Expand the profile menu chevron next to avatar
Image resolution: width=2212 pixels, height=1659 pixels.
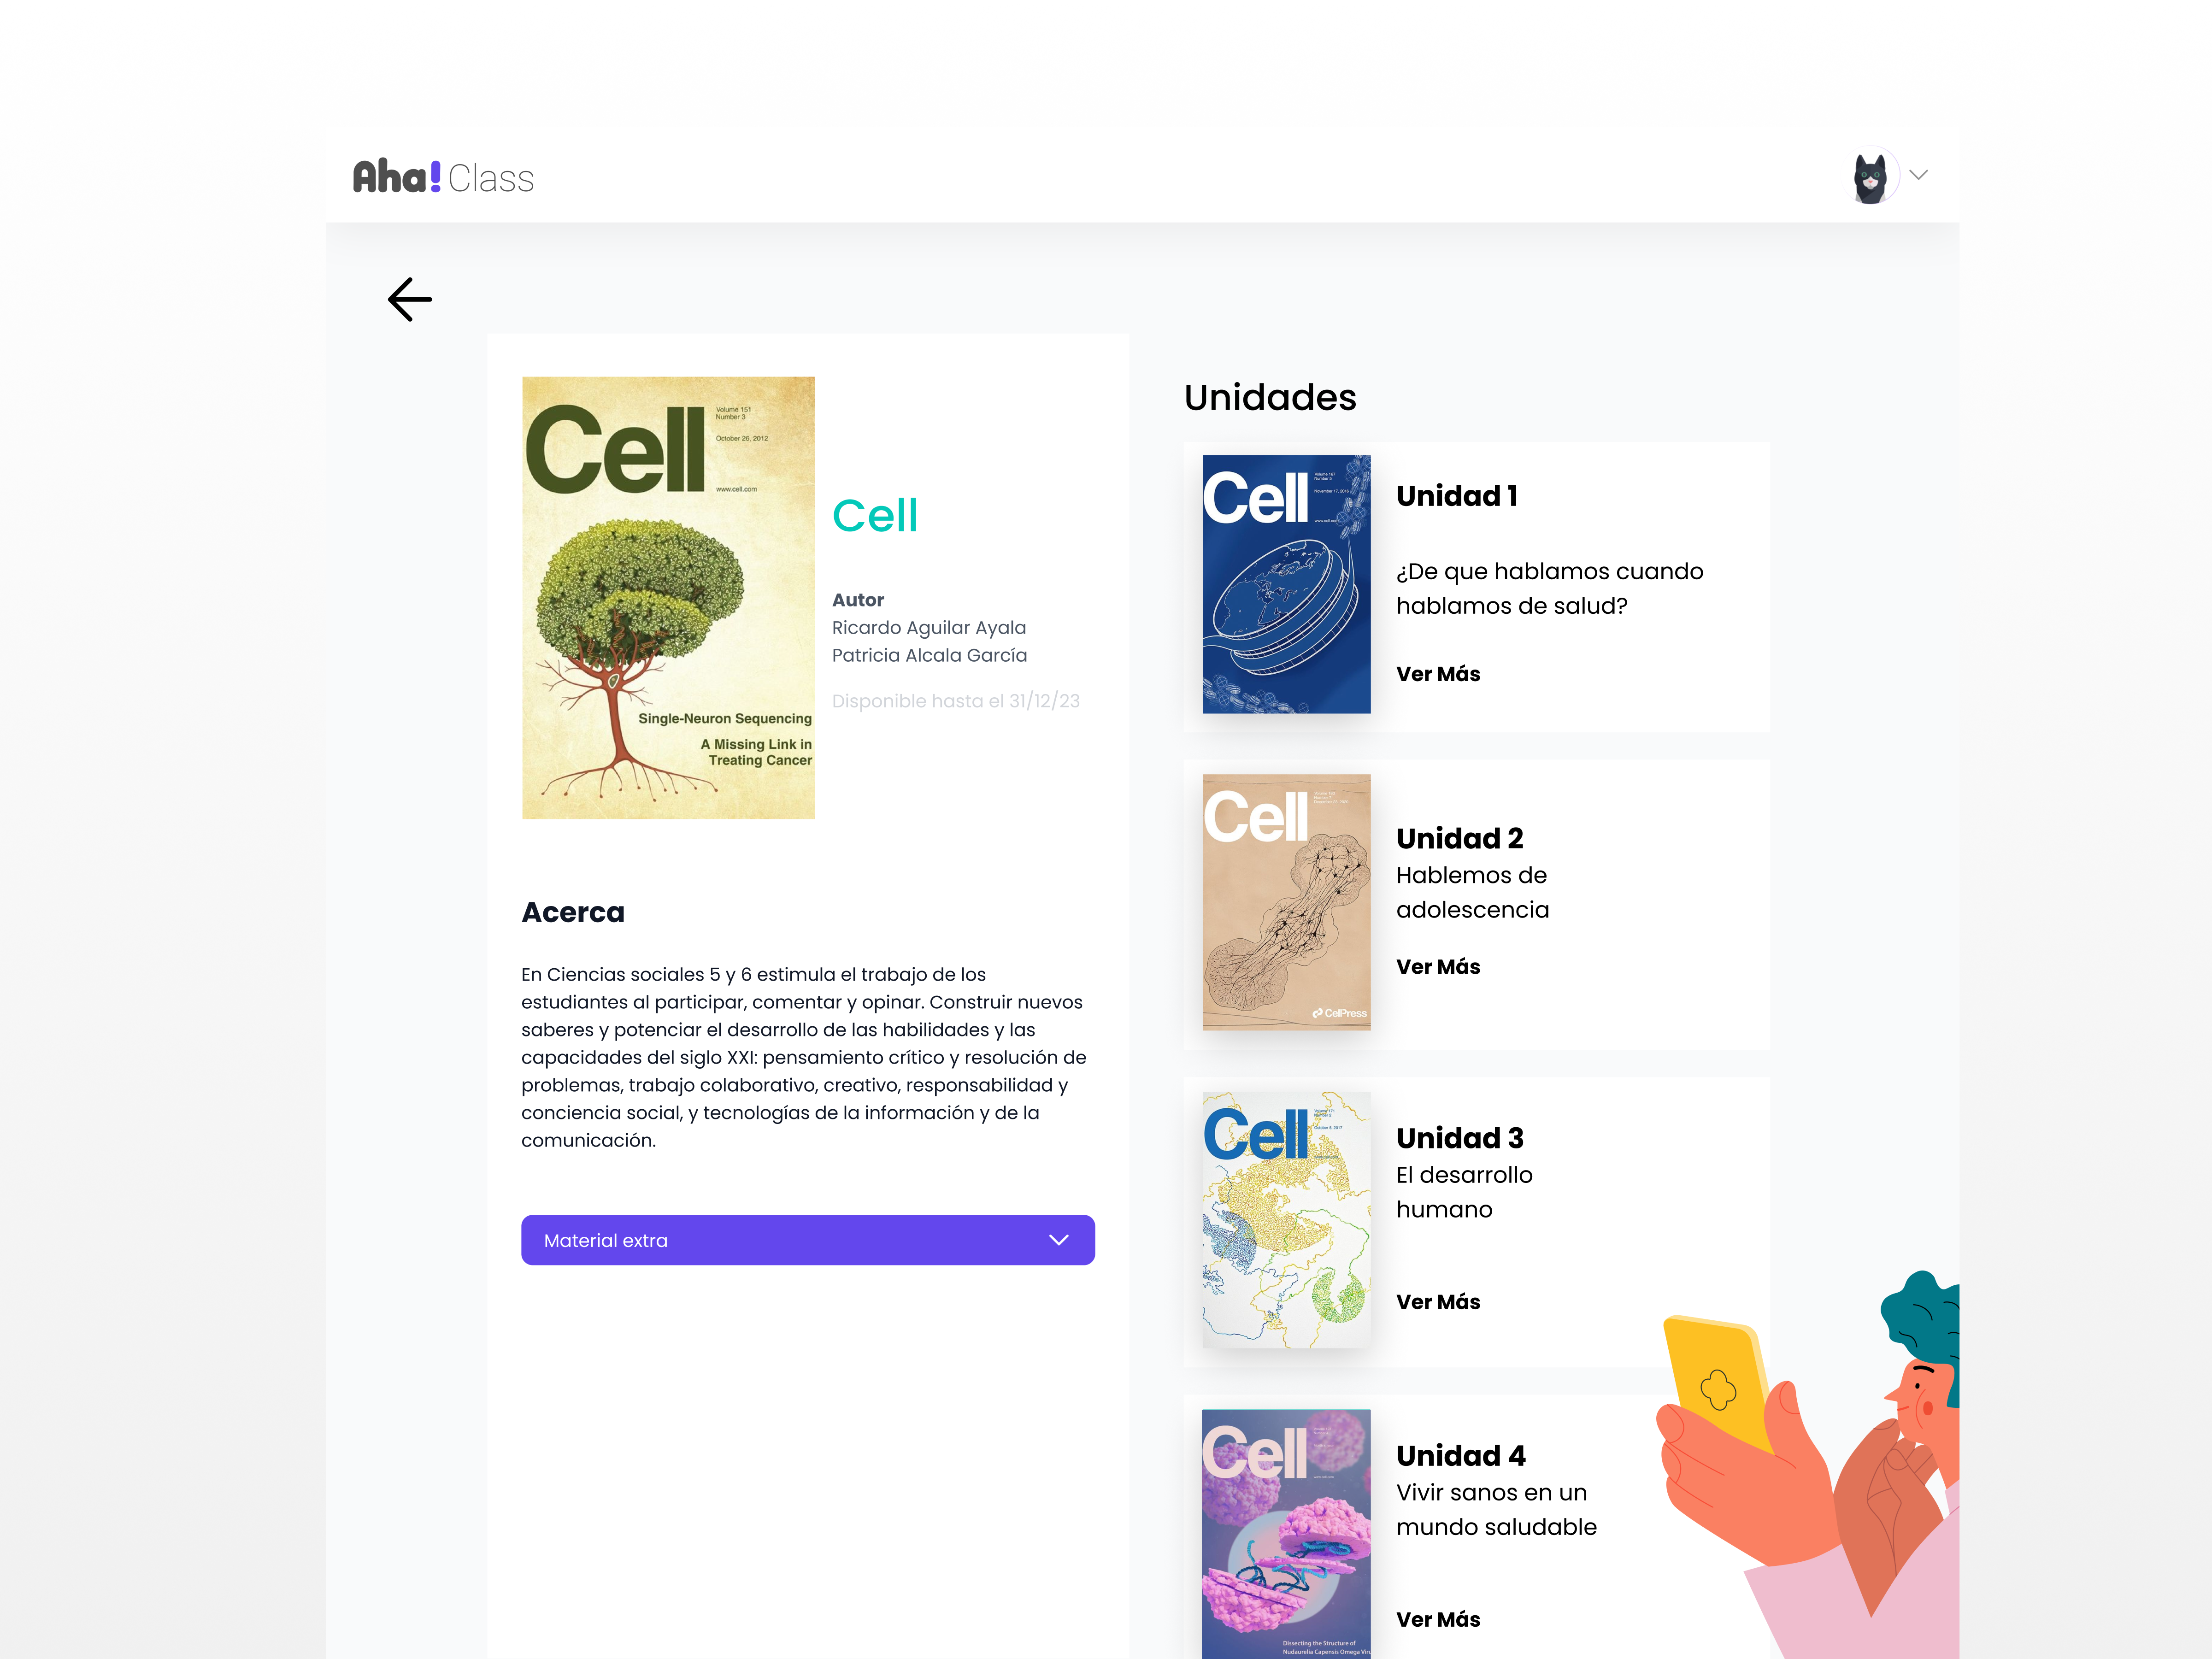coord(1918,175)
